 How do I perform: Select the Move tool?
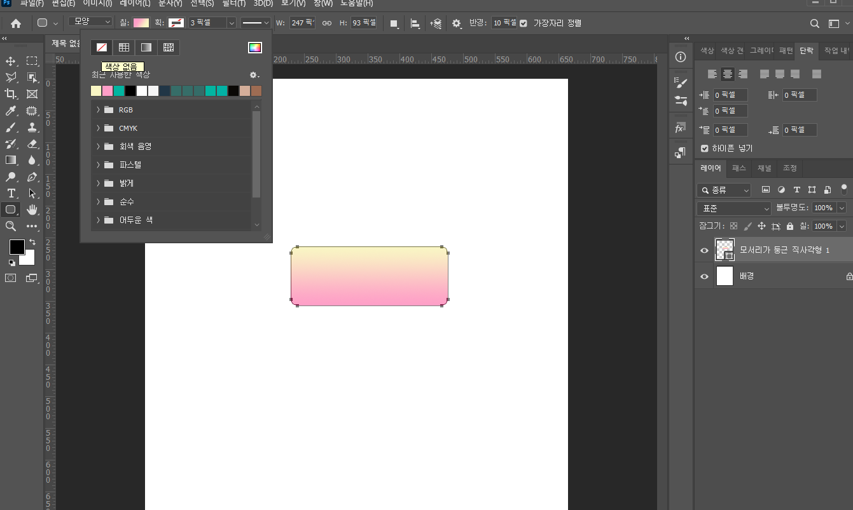[11, 61]
